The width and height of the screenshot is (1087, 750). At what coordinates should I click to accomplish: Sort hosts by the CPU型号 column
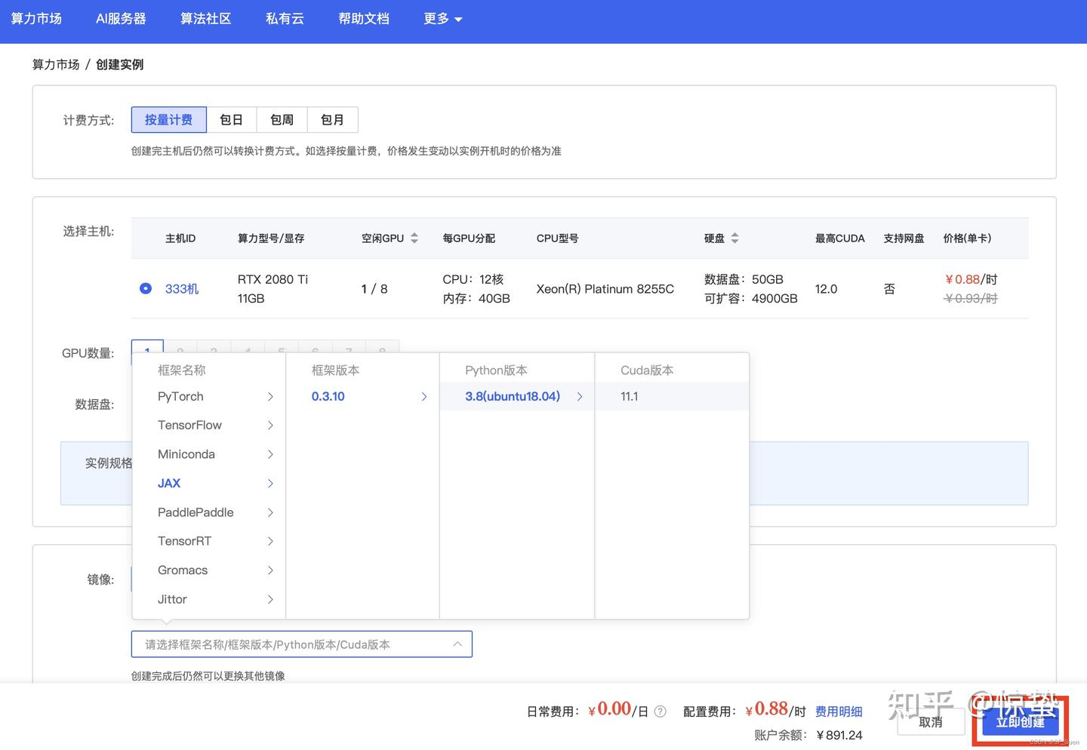pyautogui.click(x=558, y=238)
